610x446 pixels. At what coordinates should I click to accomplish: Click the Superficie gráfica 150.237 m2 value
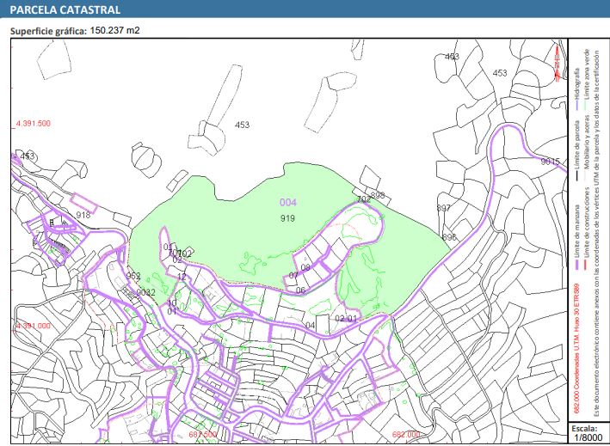[x=114, y=30]
